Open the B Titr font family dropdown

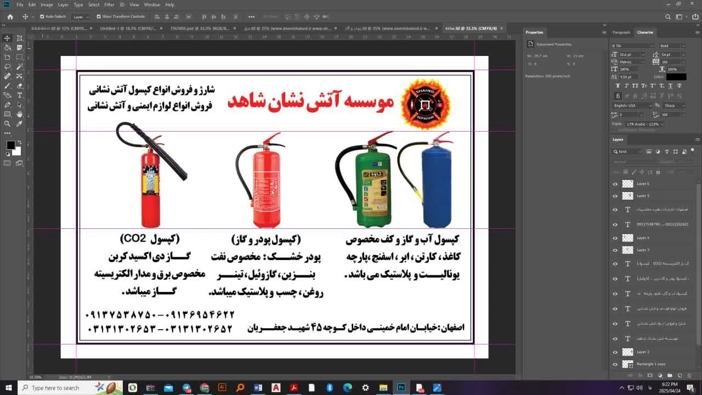[x=633, y=46]
